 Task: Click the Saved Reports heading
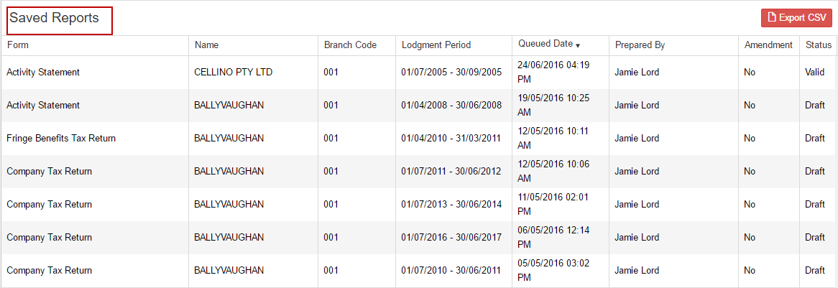tap(55, 18)
